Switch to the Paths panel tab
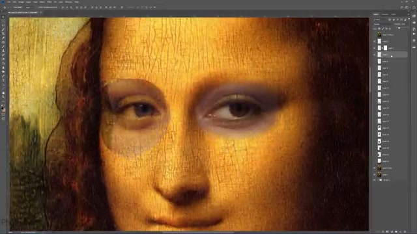This screenshot has height=234, width=417. pyautogui.click(x=394, y=14)
